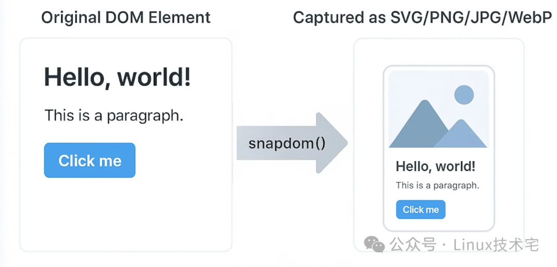Click blank space above the inner captured card

438,52
